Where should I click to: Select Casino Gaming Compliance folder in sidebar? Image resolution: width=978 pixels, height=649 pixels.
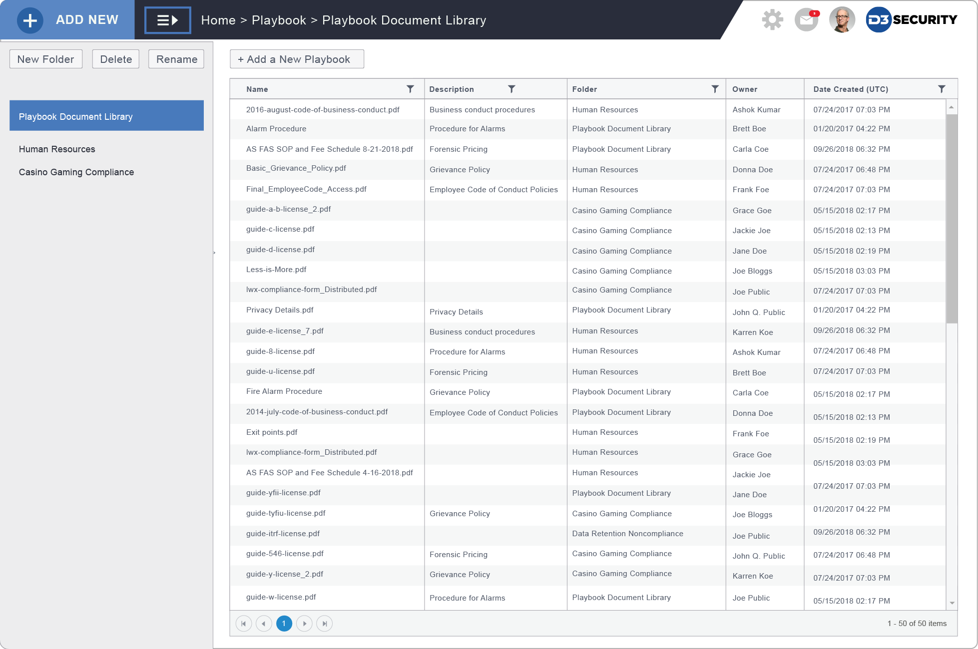(76, 172)
